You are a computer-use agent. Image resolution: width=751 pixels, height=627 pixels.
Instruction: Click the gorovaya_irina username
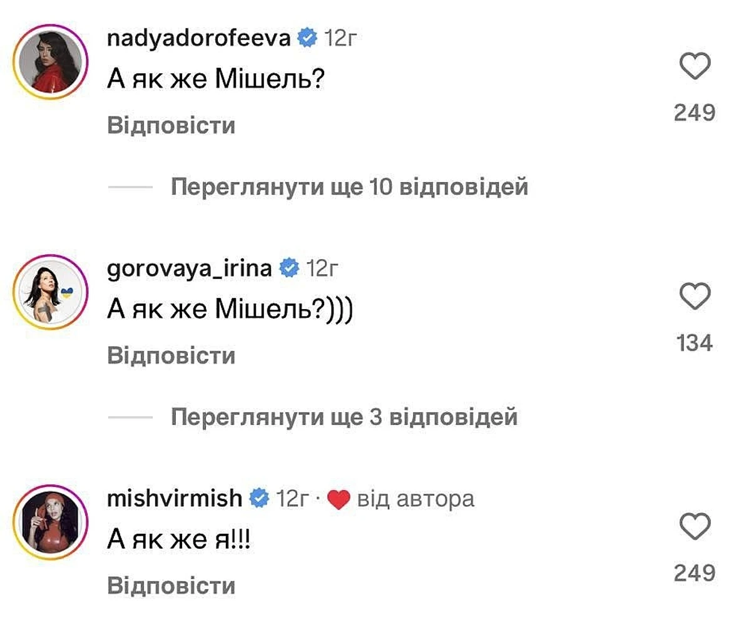tap(190, 268)
